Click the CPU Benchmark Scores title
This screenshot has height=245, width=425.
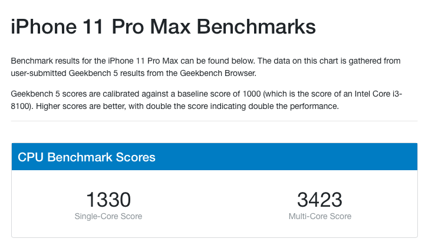(87, 157)
